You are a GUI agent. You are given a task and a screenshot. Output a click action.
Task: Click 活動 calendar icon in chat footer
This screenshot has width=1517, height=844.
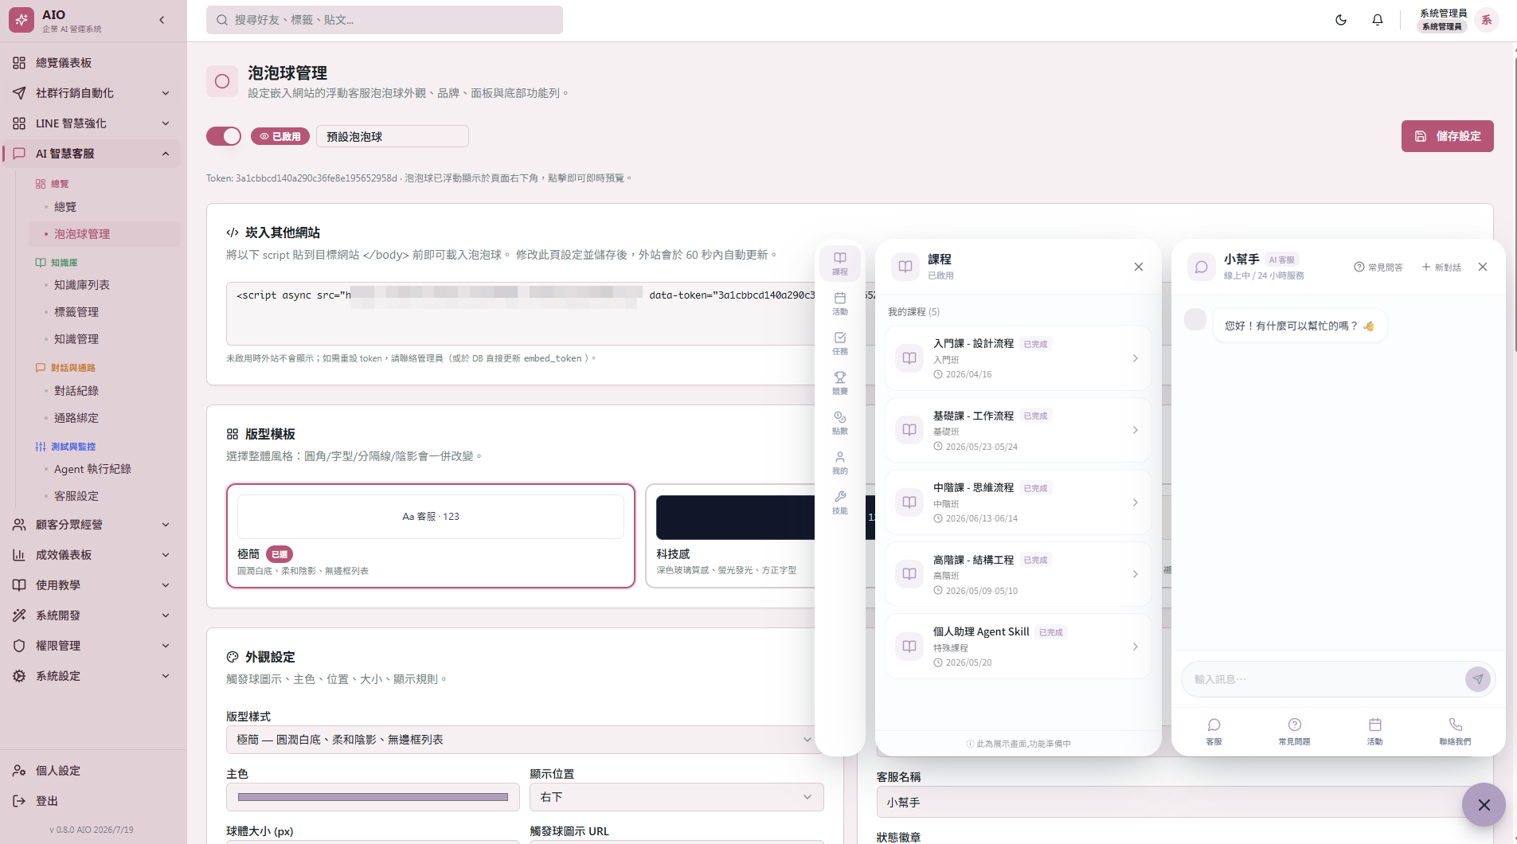point(1375,730)
